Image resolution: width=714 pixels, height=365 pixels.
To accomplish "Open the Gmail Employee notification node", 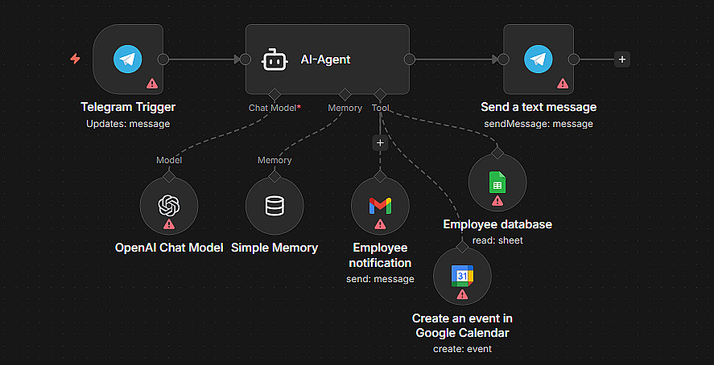I will point(380,206).
